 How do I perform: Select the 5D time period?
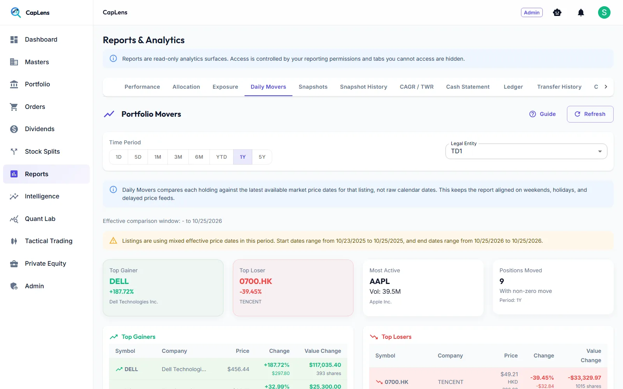pyautogui.click(x=138, y=157)
